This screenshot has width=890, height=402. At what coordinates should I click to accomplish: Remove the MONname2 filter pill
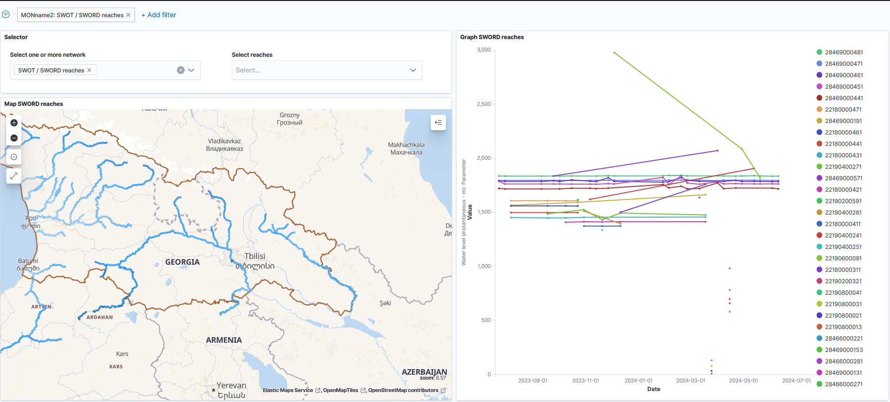pos(128,15)
